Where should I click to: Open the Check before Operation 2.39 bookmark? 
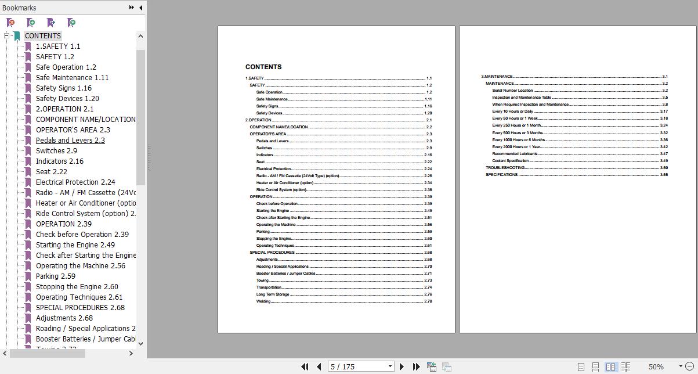(x=82, y=235)
